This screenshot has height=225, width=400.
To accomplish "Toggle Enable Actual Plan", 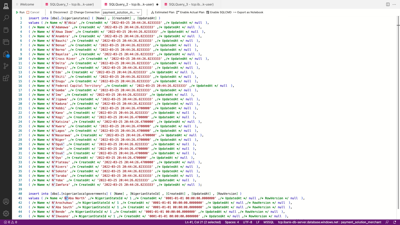I will click(x=190, y=12).
